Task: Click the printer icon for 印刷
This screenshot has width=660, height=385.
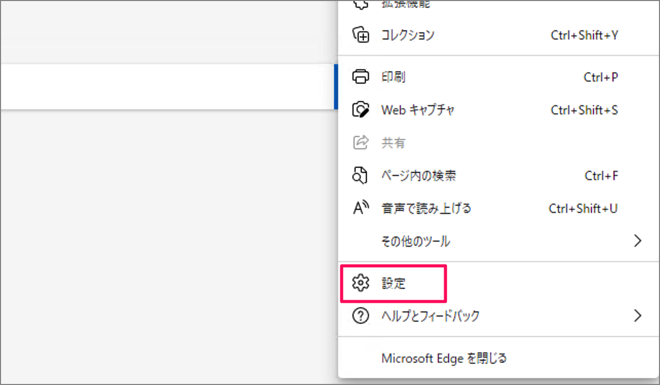Action: click(x=361, y=77)
